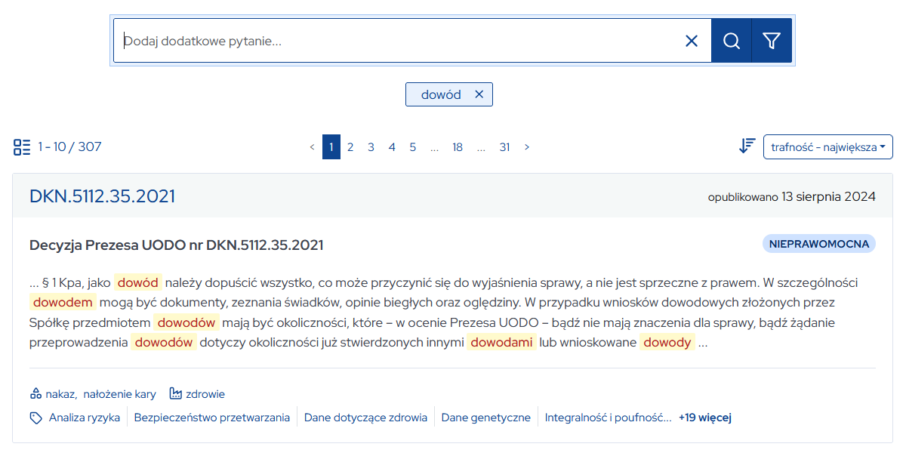Click the 'nakaz' decision type link
The height and width of the screenshot is (453, 906).
tap(60, 393)
